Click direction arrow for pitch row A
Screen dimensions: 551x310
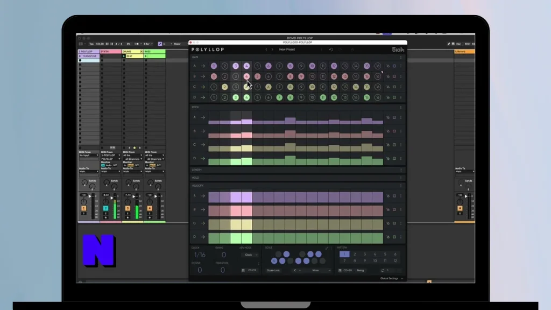tap(203, 117)
